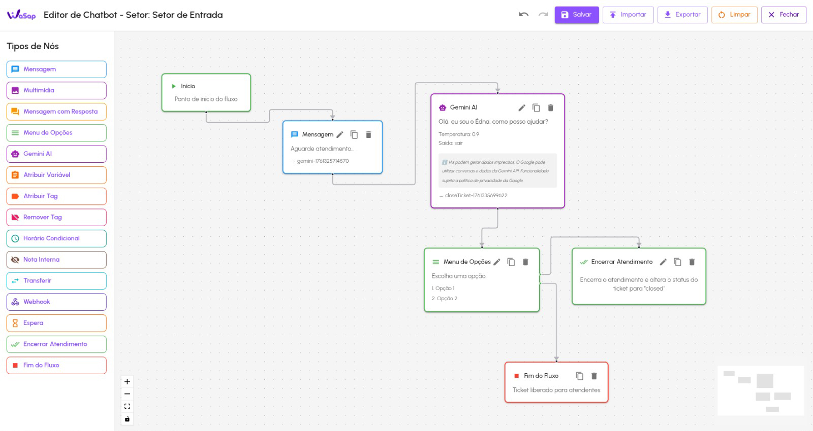Pick the Atribuir Tag node type
The height and width of the screenshot is (431, 813).
tap(56, 196)
